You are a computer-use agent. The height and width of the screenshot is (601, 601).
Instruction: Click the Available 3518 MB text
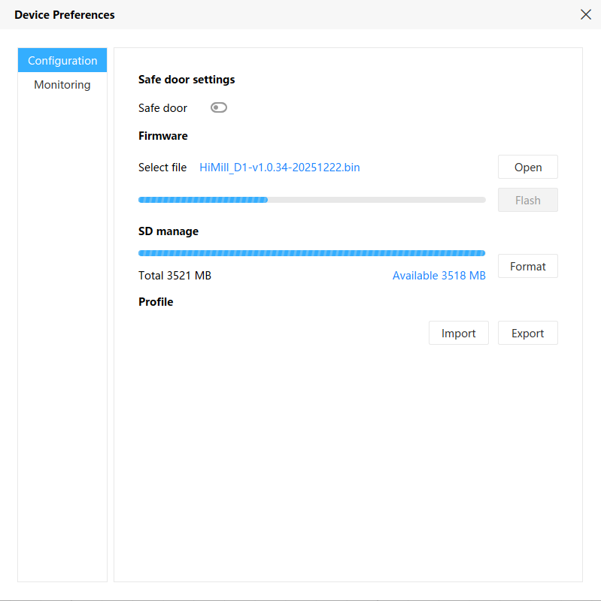pos(439,276)
